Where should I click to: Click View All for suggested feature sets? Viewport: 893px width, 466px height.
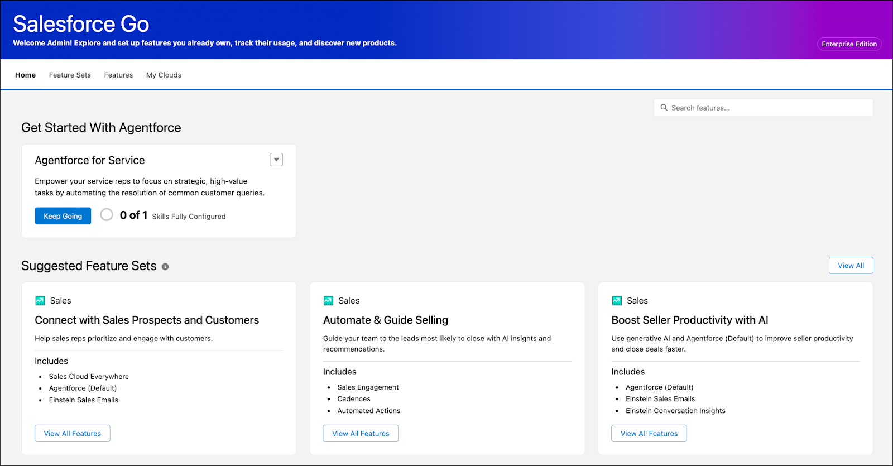click(x=851, y=266)
